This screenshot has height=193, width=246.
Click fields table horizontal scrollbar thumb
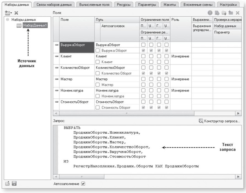point(127,113)
